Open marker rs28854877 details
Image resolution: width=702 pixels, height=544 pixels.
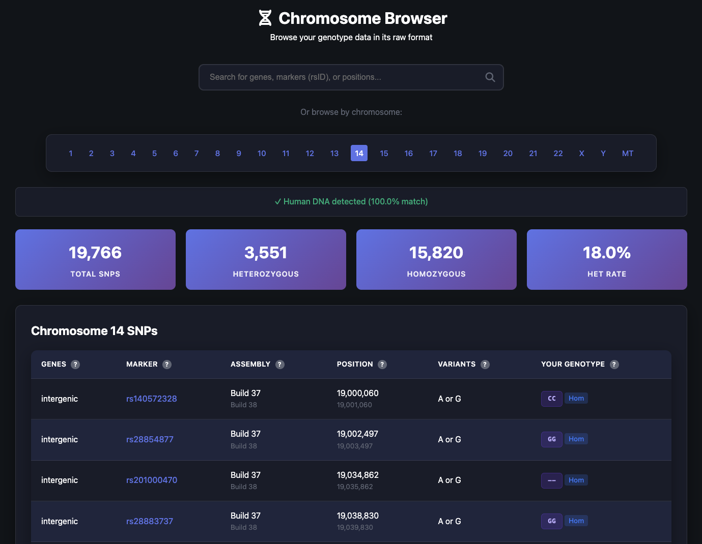point(150,439)
